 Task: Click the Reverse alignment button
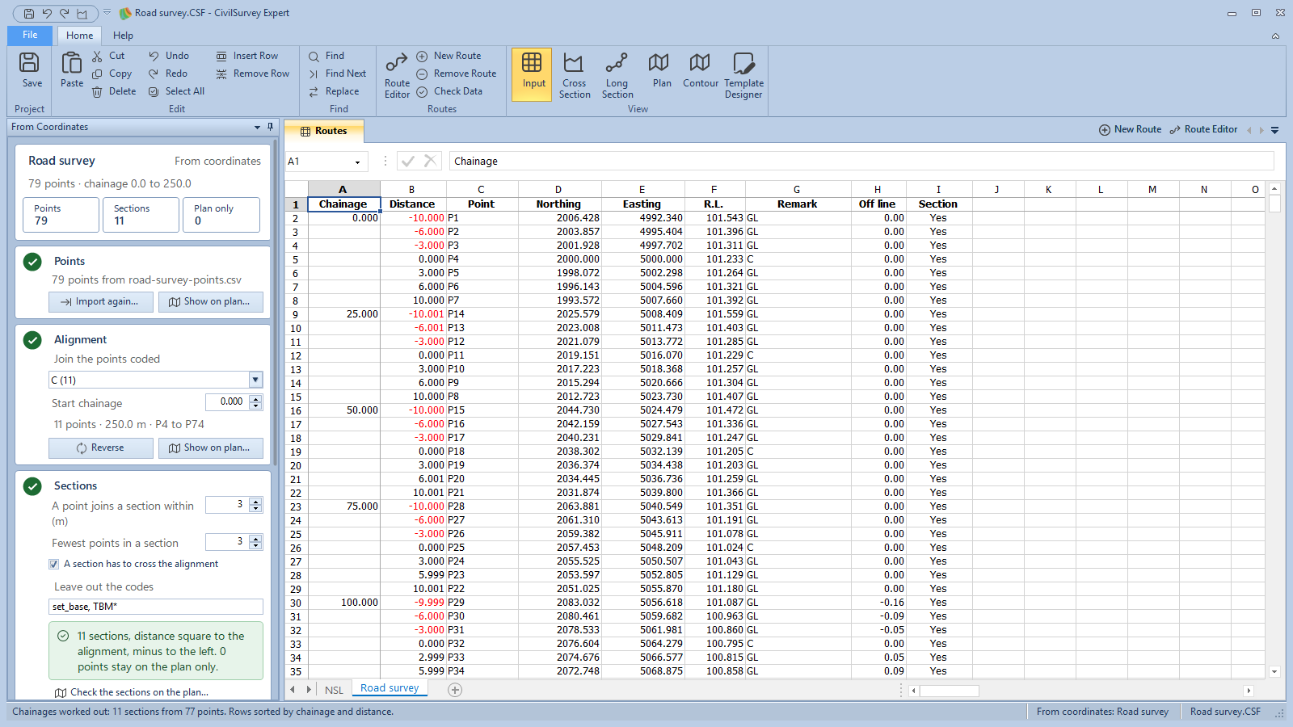click(101, 448)
